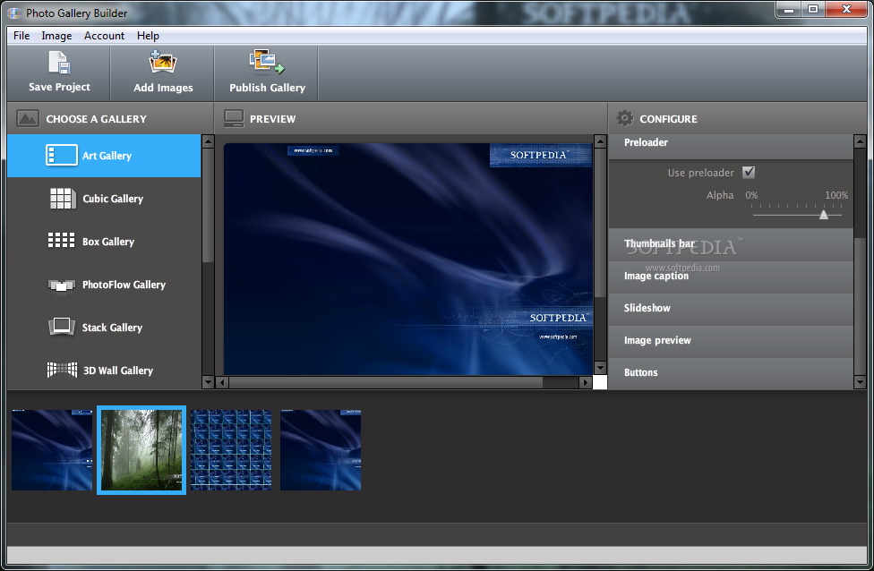Screen dimensions: 874x571
Task: Choose the 3D Wall Gallery label
Action: (x=117, y=371)
